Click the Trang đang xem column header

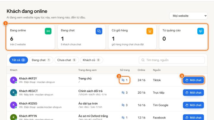click(87, 70)
